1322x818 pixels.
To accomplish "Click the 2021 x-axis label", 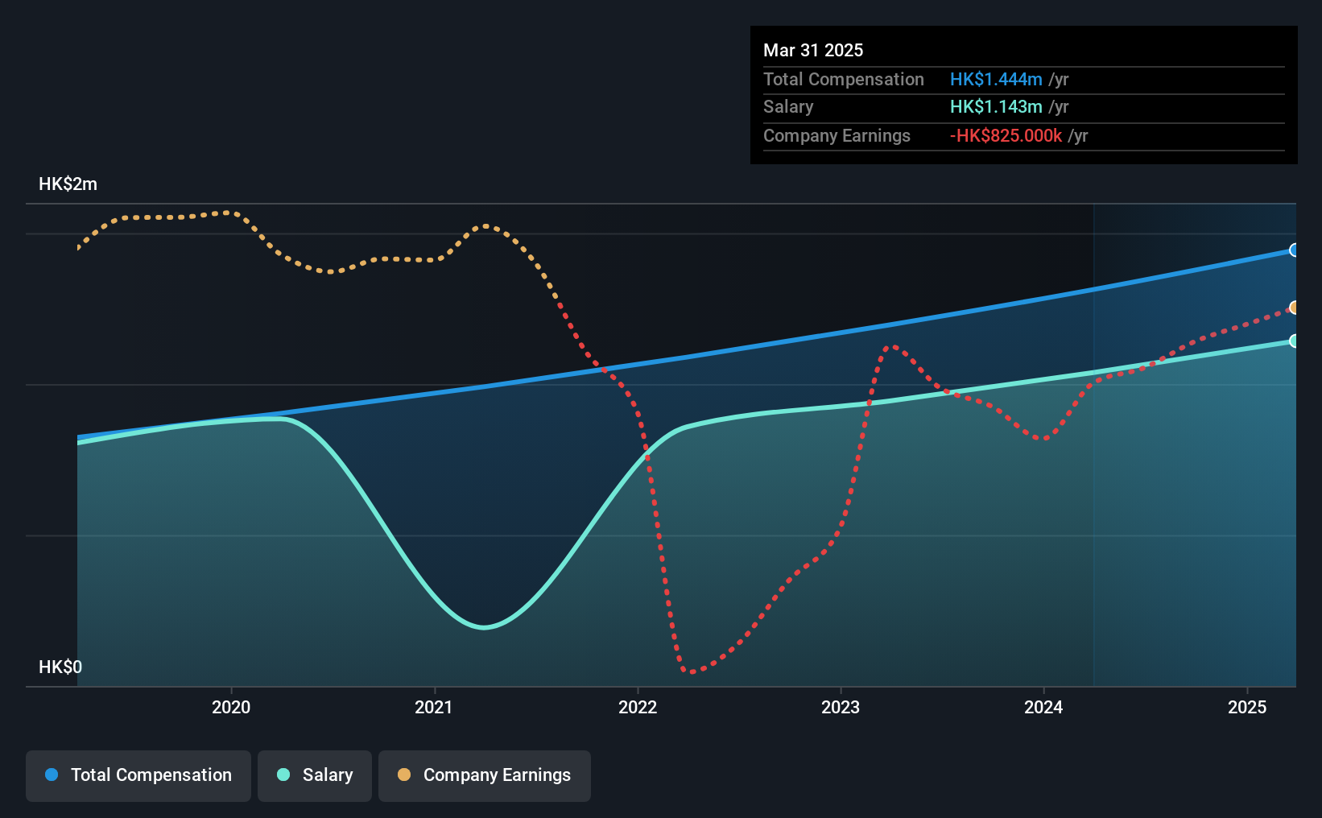I will click(x=434, y=707).
